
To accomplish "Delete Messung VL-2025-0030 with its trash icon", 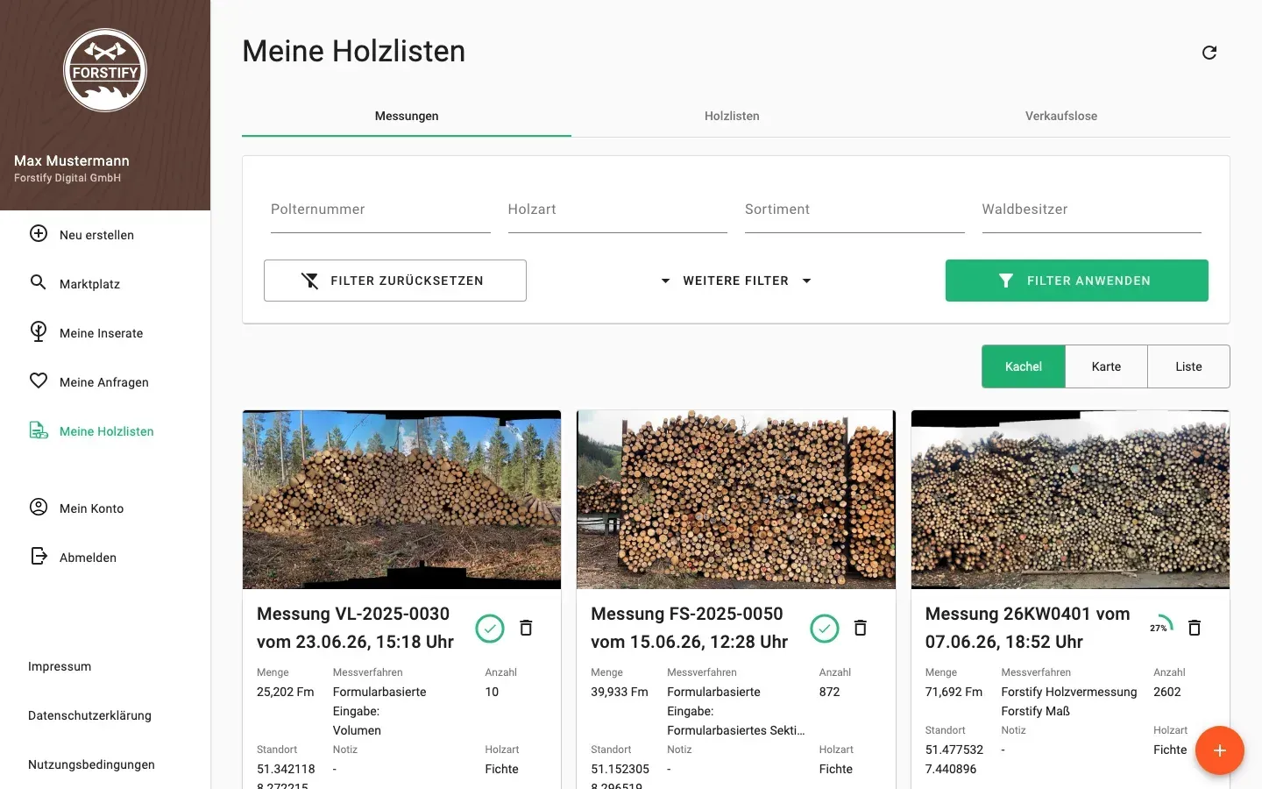I will 526,628.
